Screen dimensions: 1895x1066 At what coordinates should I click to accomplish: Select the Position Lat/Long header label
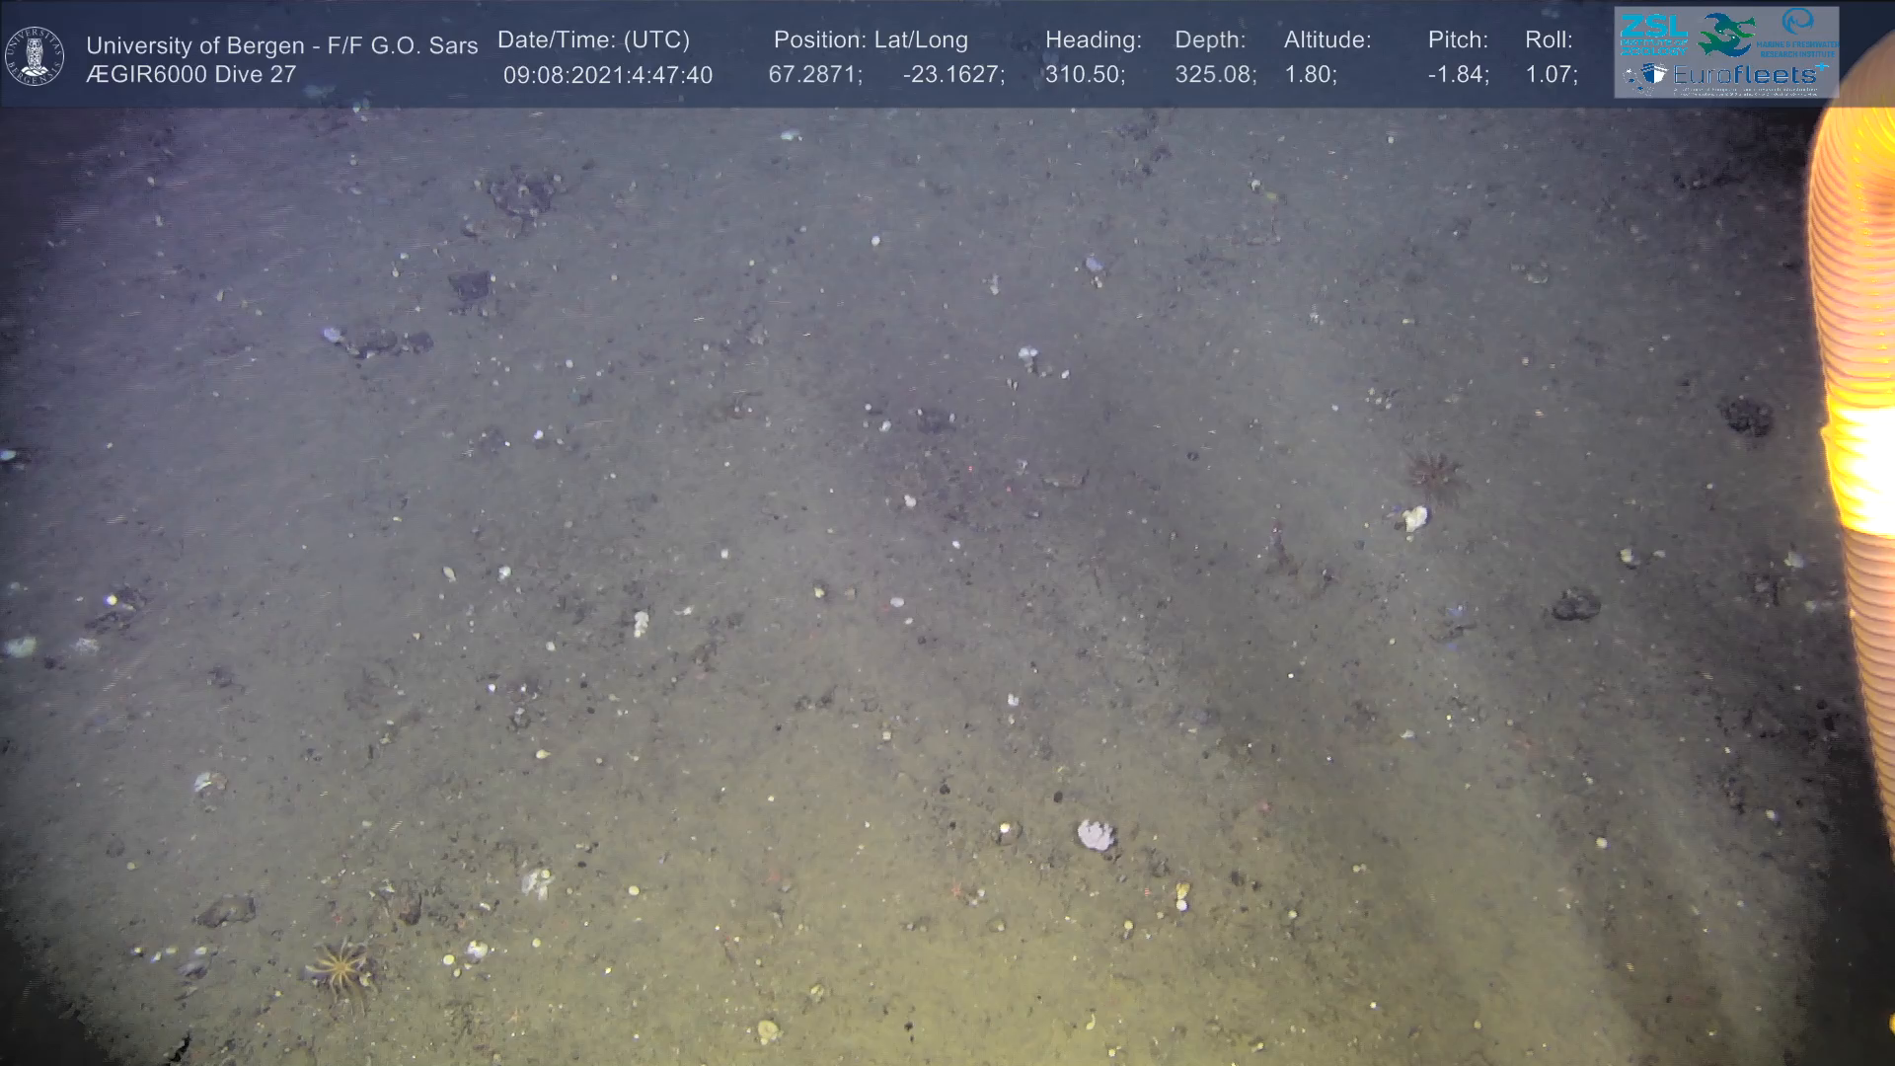tap(871, 39)
